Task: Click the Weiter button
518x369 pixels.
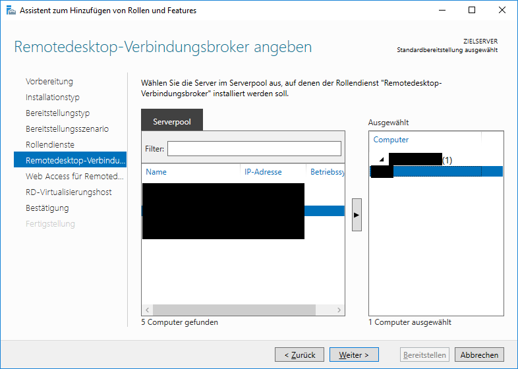Action: (354, 355)
